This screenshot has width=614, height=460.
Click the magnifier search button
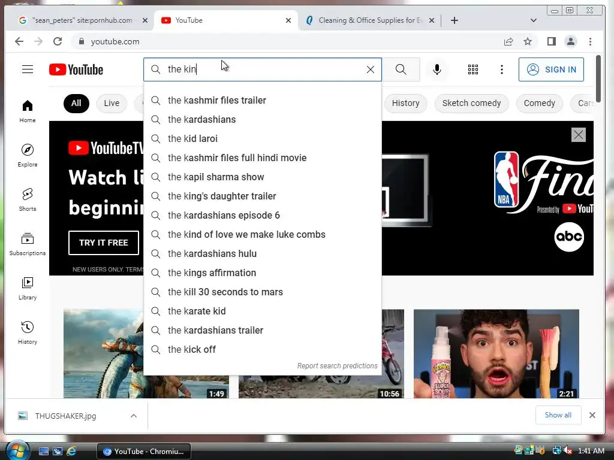click(401, 69)
